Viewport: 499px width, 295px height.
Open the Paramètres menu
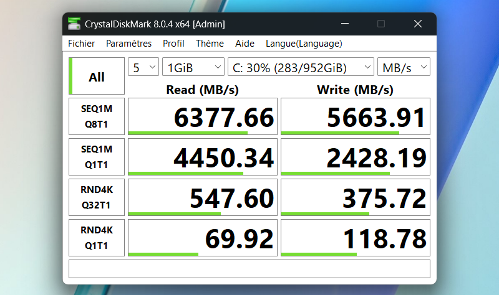[128, 44]
